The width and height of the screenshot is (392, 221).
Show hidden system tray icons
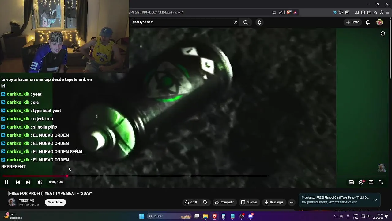coord(334,216)
